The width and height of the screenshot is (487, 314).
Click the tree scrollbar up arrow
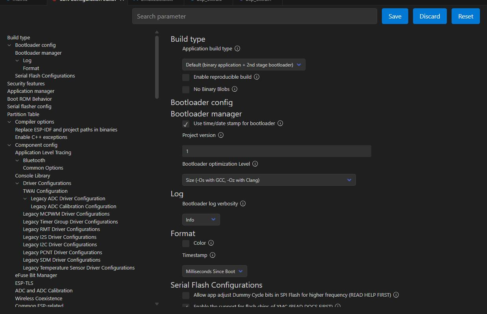[157, 32]
